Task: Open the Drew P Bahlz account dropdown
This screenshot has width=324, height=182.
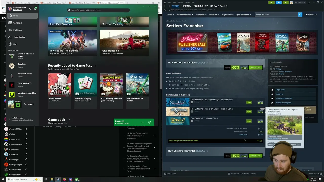Action: click(x=298, y=3)
